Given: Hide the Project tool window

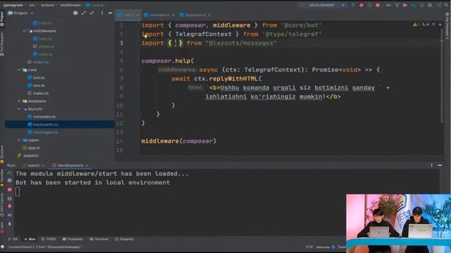Looking at the screenshot, I should [x=110, y=13].
